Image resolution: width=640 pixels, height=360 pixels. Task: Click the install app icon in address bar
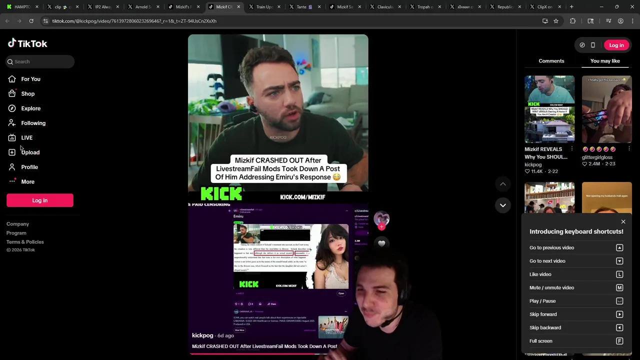545,21
